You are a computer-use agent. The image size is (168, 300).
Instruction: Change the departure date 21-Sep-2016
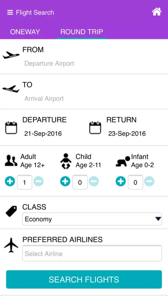(x=43, y=133)
